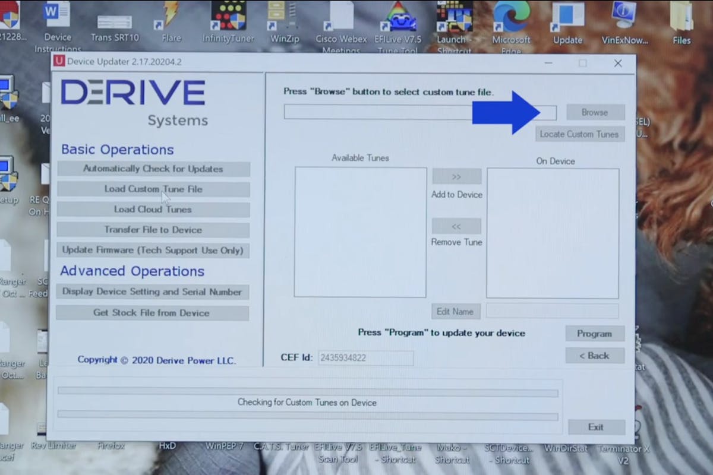This screenshot has width=713, height=475.
Task: Select Automatically Check for Updates
Action: coord(153,169)
